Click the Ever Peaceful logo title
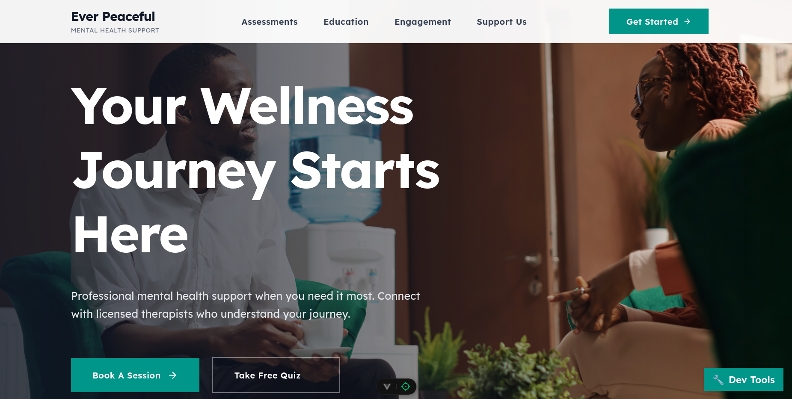 [x=113, y=17]
